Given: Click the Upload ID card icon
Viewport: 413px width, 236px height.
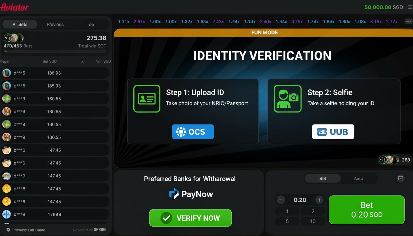Looking at the screenshot, I should pyautogui.click(x=147, y=99).
